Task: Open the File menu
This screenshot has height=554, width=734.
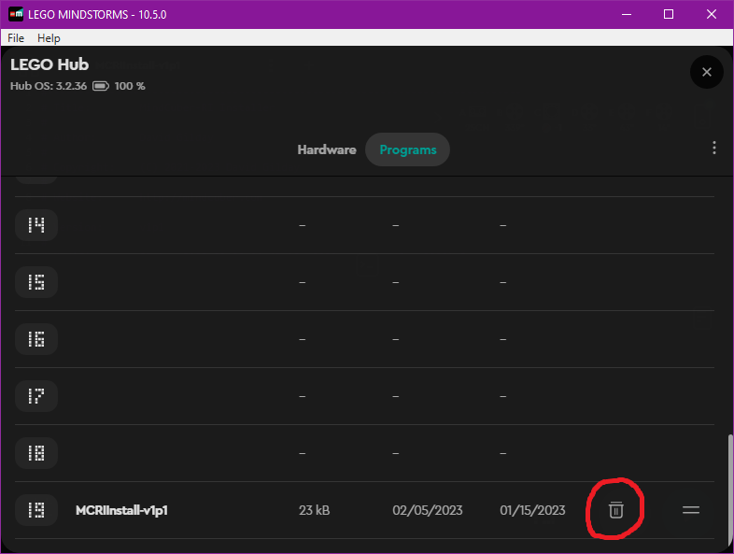Action: [16, 38]
